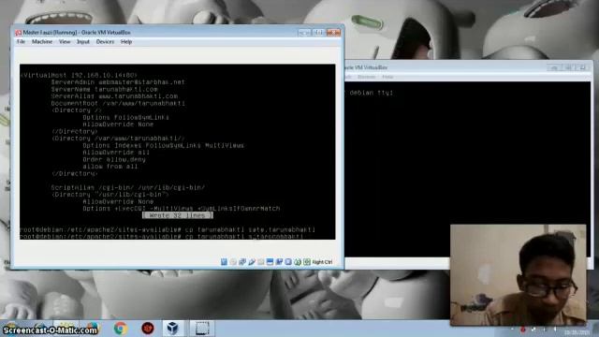599x337 pixels.
Task: Click the 'Order allow,deny' line
Action: 114,159
